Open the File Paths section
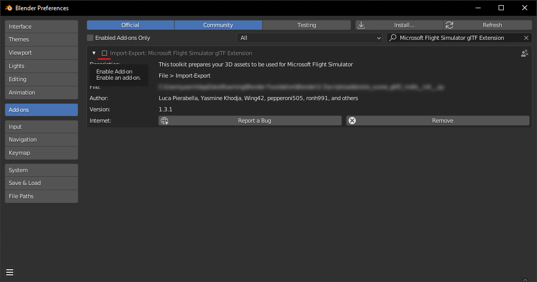The width and height of the screenshot is (537, 282). pyautogui.click(x=41, y=196)
